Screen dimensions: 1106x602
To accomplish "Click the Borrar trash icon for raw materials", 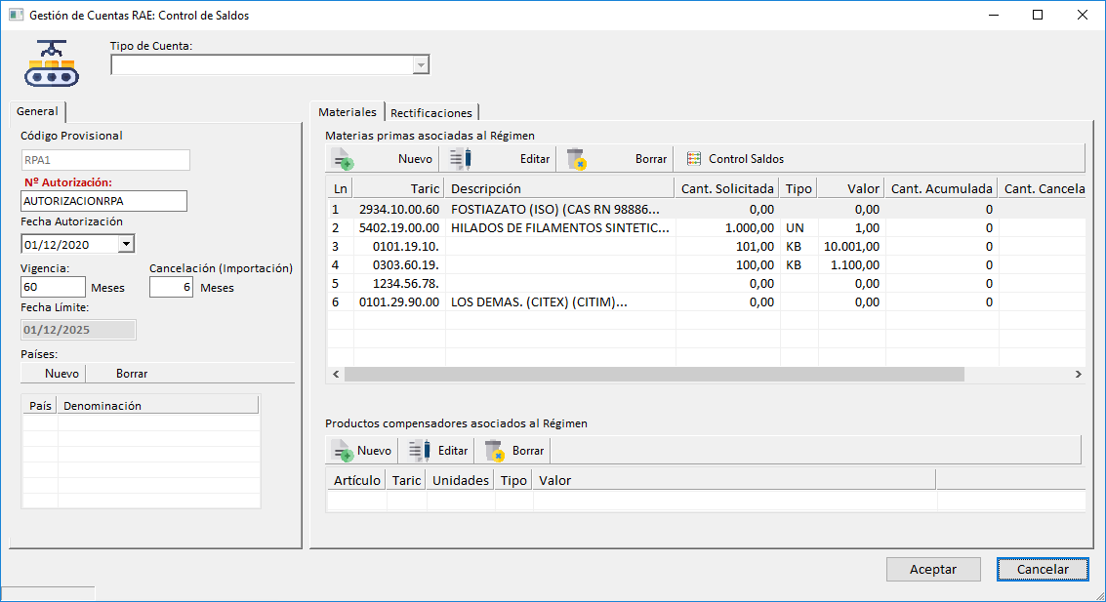I will point(577,159).
